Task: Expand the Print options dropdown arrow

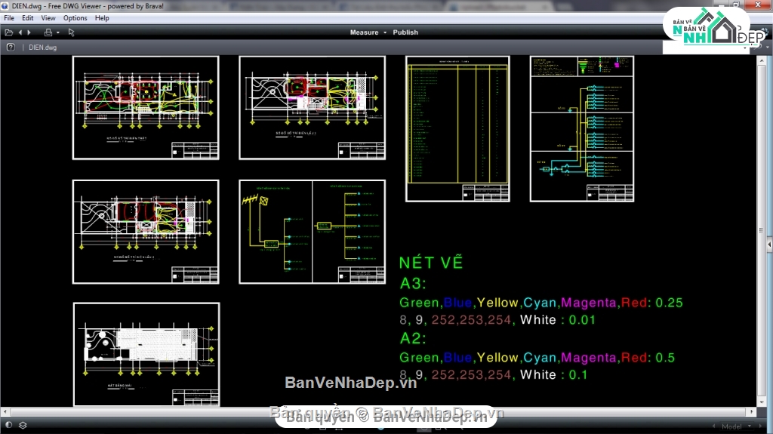Action: [x=57, y=32]
